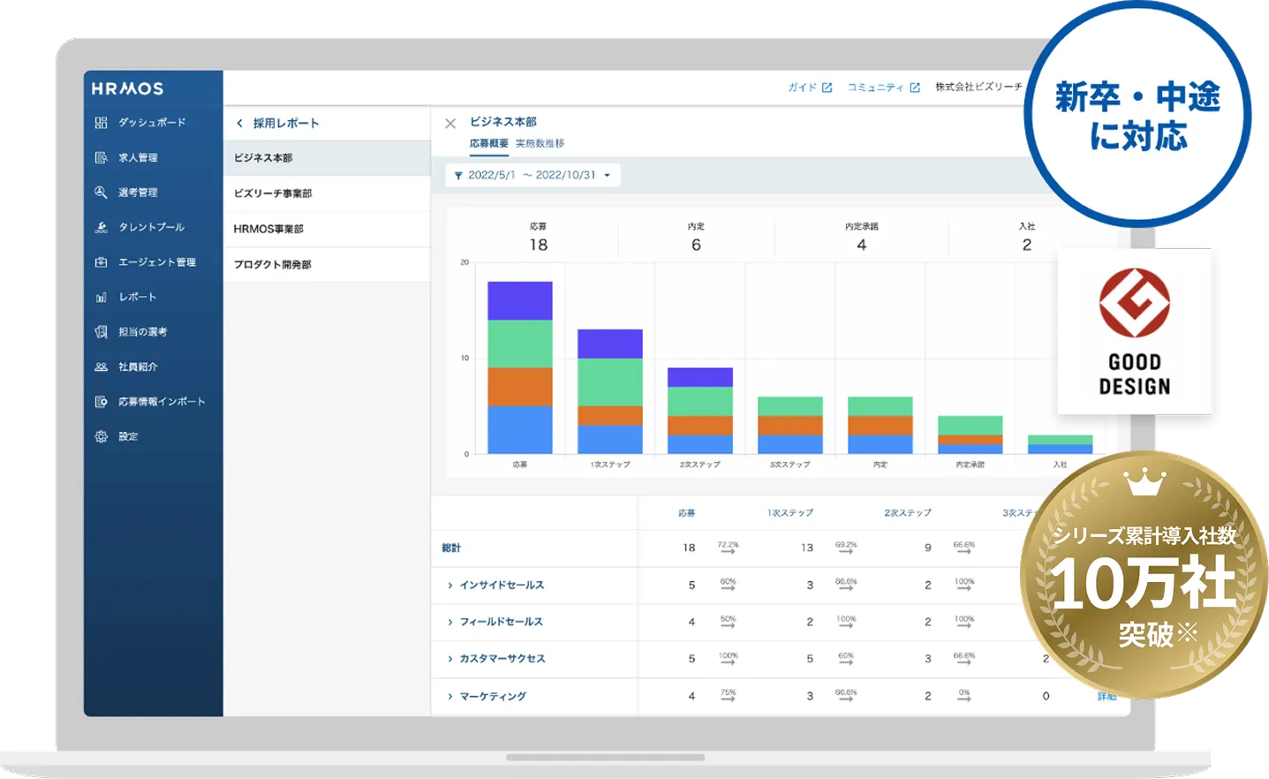The height and width of the screenshot is (779, 1269).
Task: Open the talent pool icon
Action: tap(102, 228)
